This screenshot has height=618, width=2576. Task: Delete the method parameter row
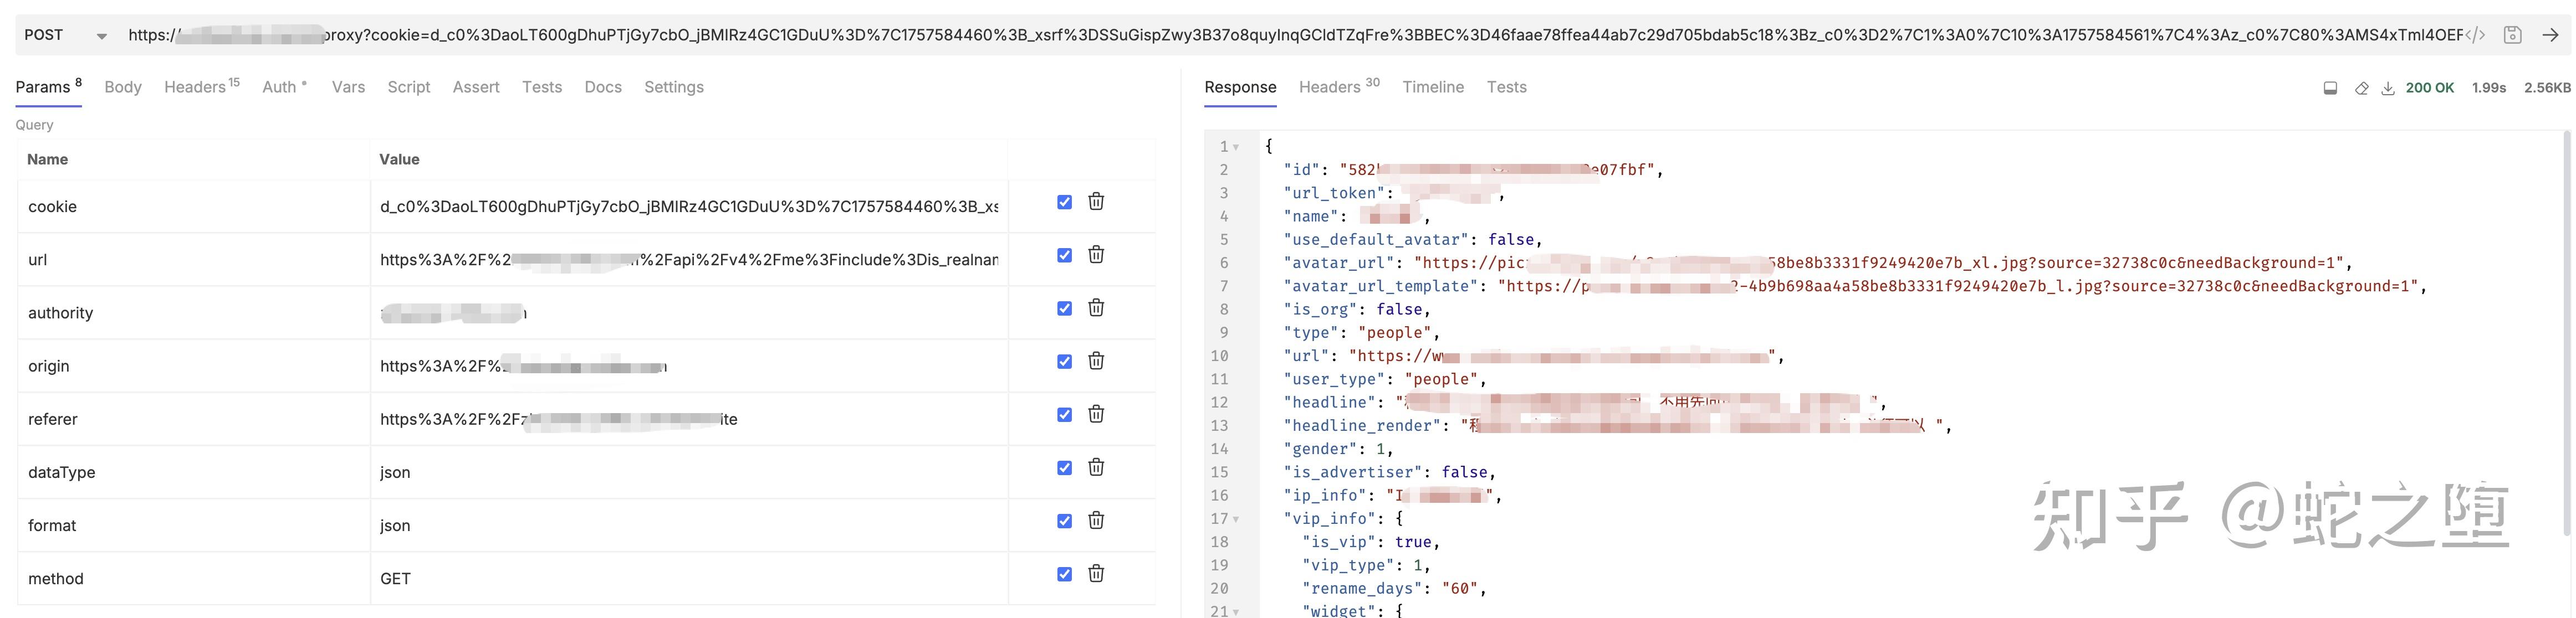pos(1096,573)
